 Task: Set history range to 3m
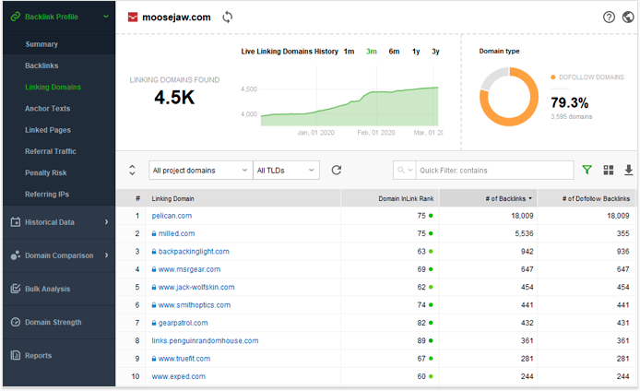coord(372,52)
